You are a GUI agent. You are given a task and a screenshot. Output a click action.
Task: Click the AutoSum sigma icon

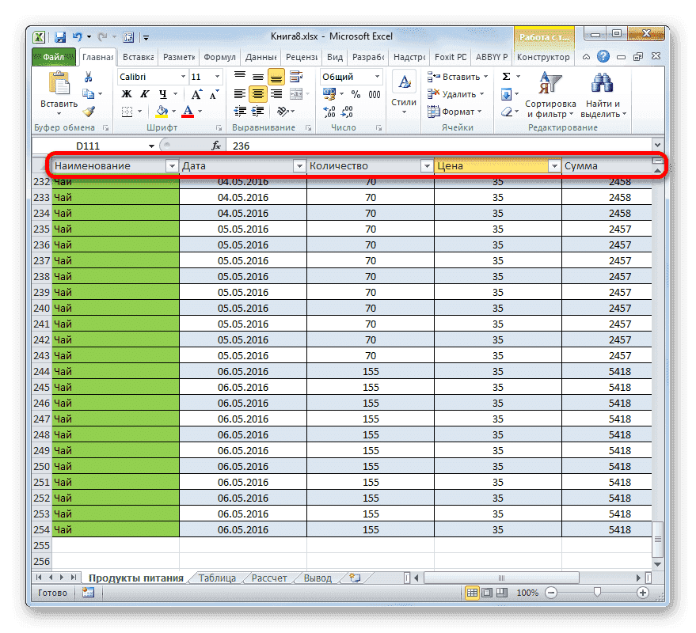coord(505,75)
